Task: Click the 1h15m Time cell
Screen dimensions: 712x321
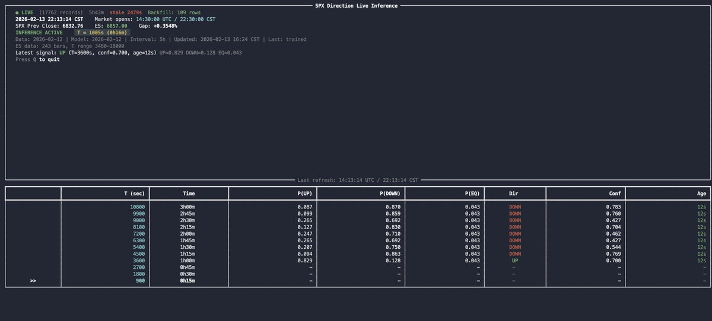Action: (189, 254)
